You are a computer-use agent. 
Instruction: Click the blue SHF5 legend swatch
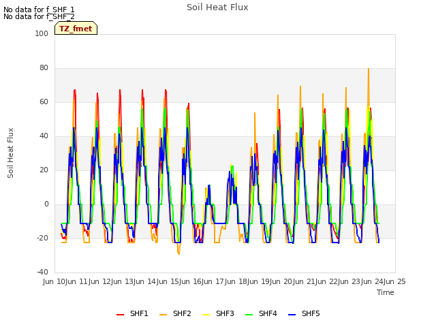coord(292,315)
